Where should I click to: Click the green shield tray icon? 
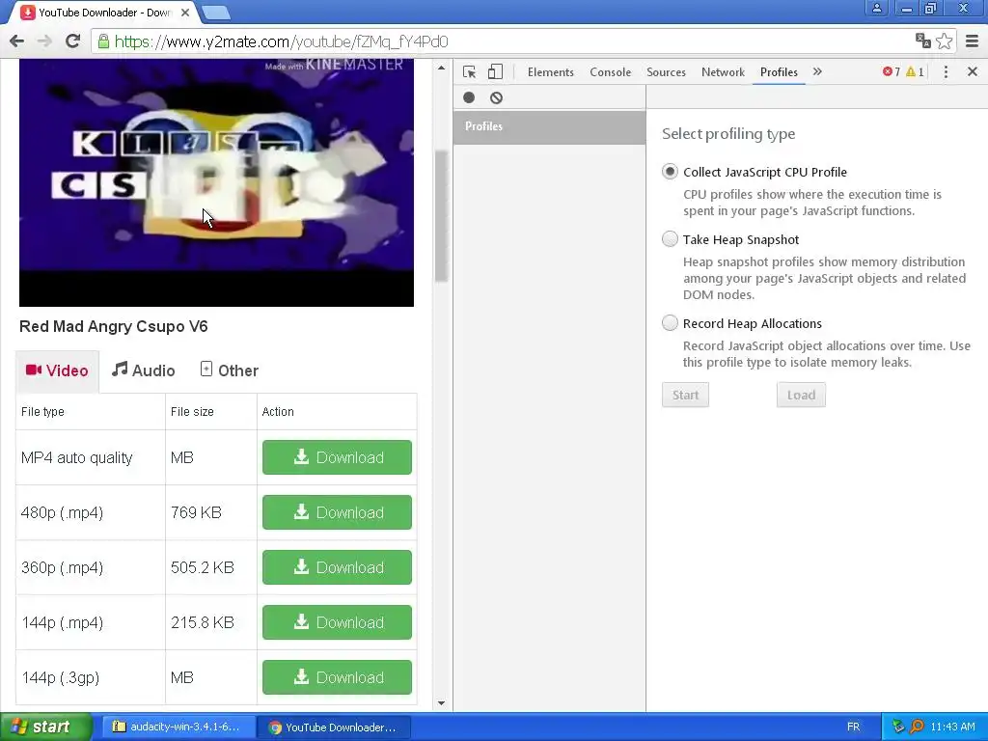pos(898,727)
